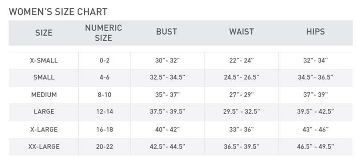This screenshot has height=162, width=356.
Task: Select the MEDIUM size row label
Action: tap(44, 95)
